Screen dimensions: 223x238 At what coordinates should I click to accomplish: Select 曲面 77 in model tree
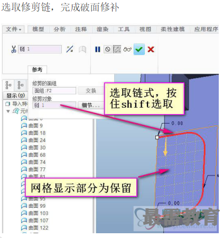(37, 170)
